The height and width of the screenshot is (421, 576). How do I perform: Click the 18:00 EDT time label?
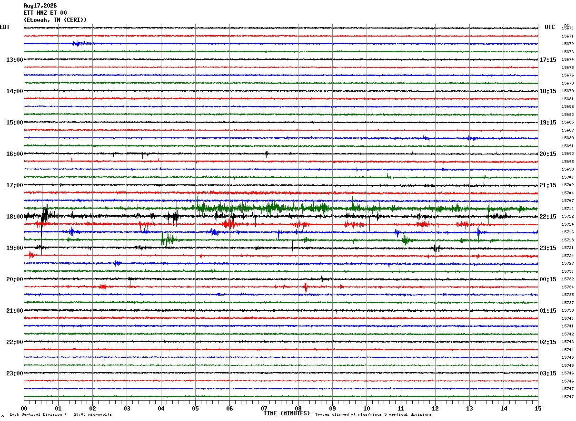(x=14, y=217)
